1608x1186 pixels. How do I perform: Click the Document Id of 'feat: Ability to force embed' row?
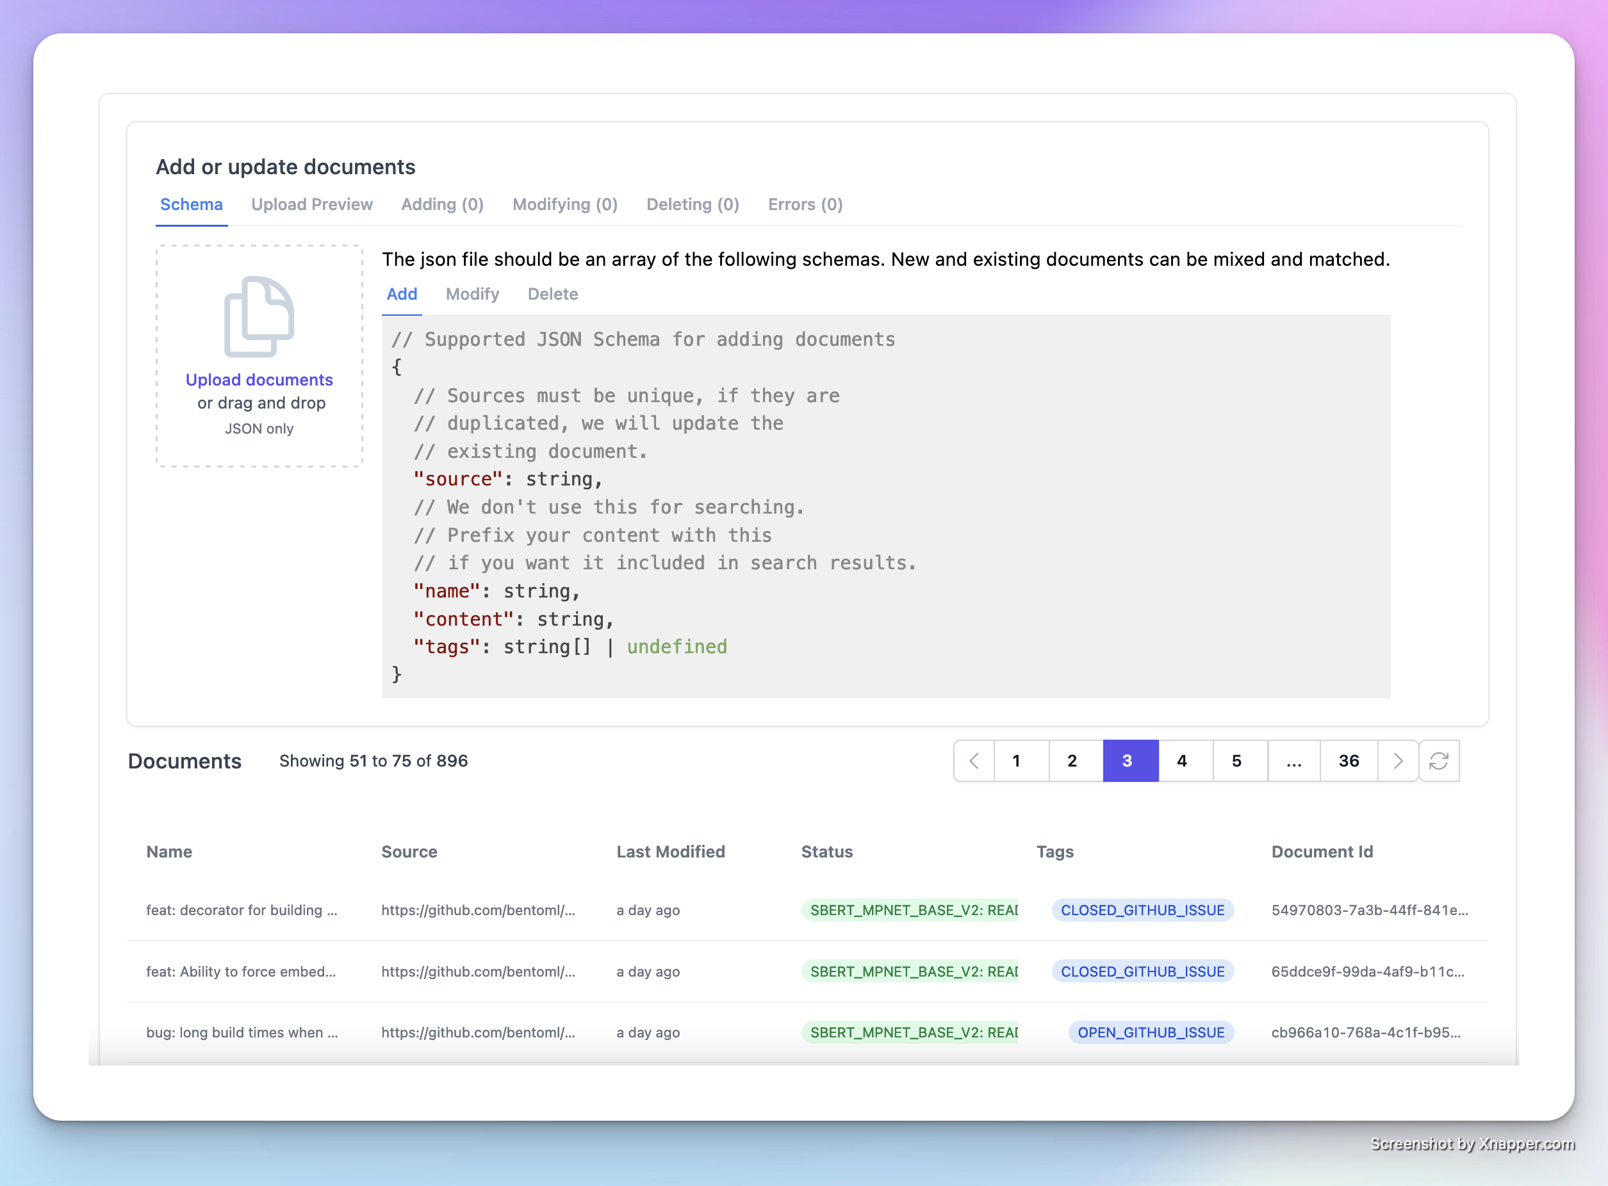coord(1367,971)
